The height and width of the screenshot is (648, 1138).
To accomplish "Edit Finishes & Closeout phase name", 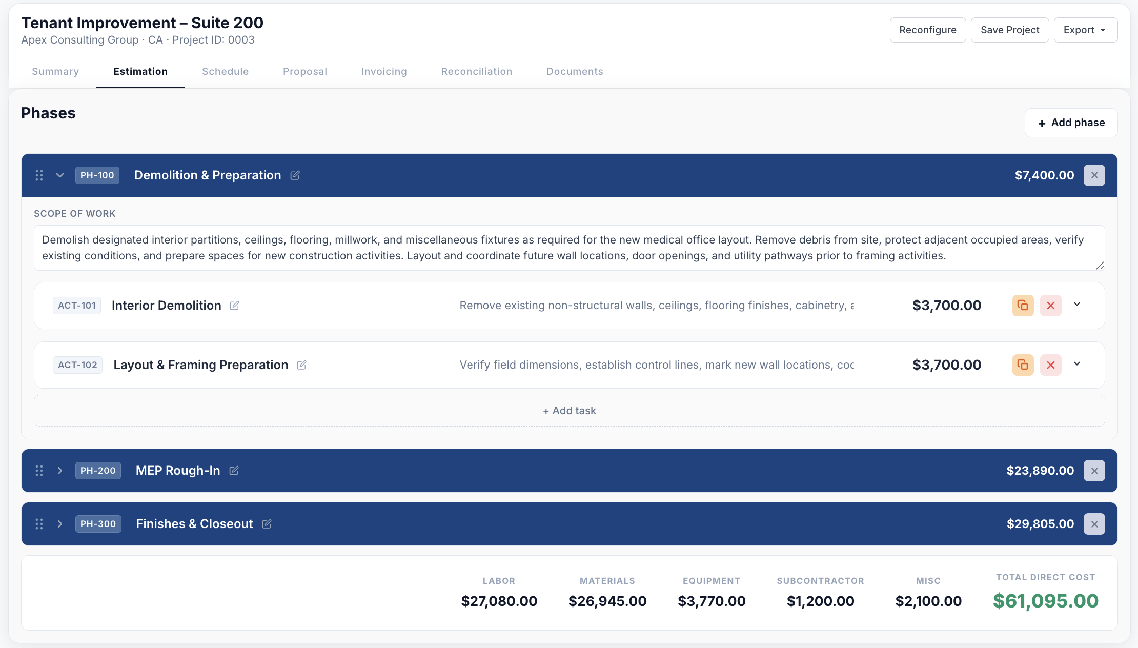I will click(267, 524).
